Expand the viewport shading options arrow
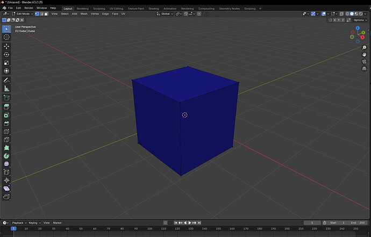The image size is (371, 237). [x=365, y=14]
